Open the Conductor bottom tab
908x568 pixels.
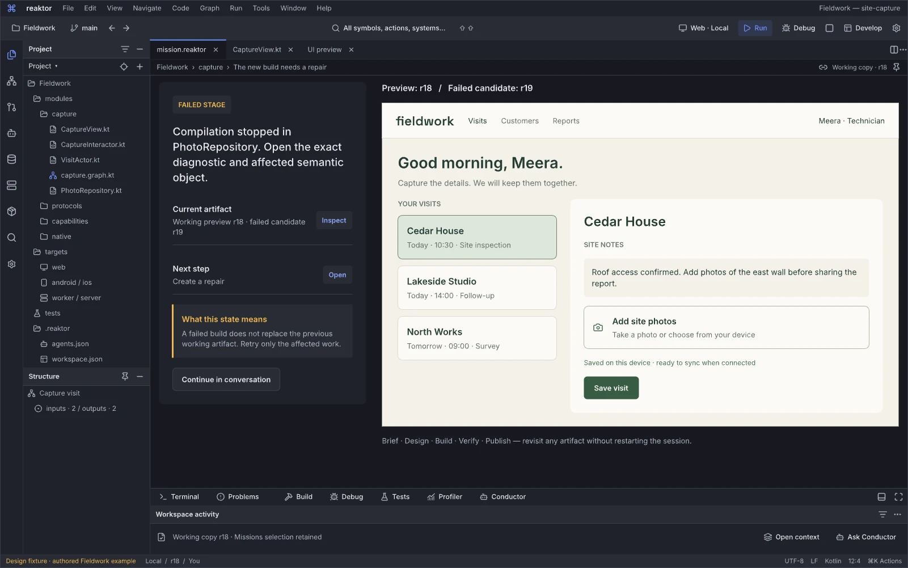(502, 497)
